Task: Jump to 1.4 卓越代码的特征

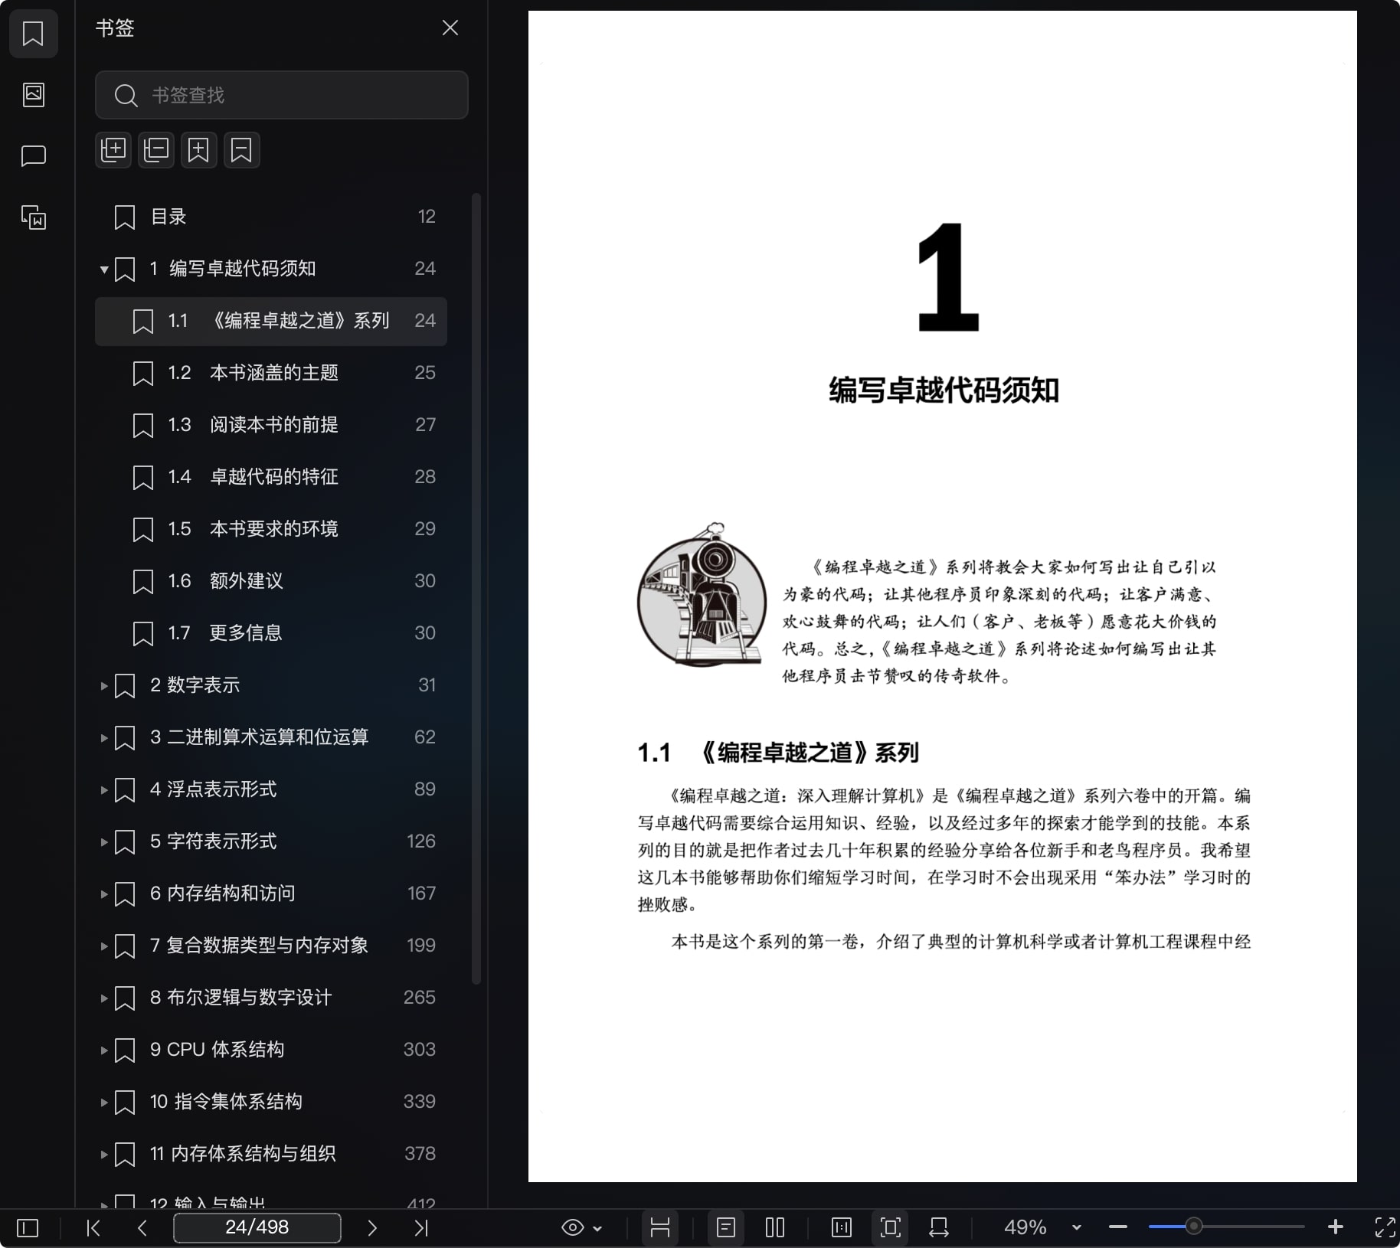Action: [x=271, y=477]
